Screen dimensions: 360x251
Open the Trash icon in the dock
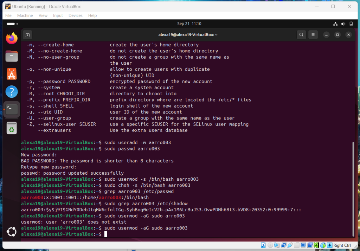tap(12, 128)
